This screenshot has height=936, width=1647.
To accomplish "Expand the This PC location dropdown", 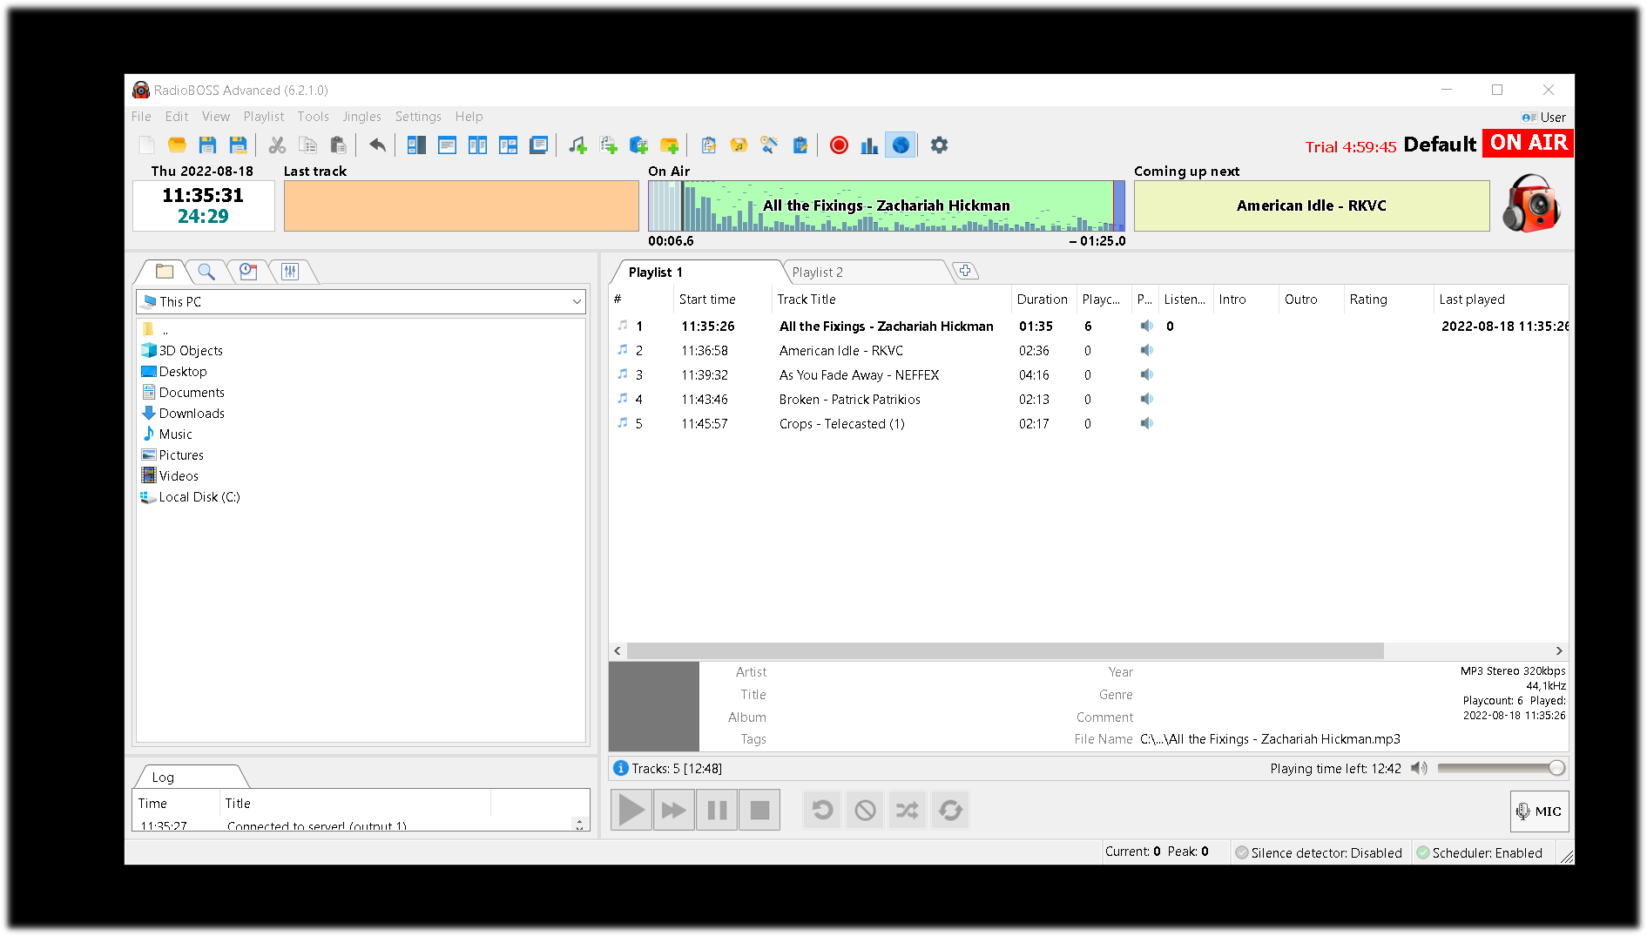I will [x=576, y=302].
